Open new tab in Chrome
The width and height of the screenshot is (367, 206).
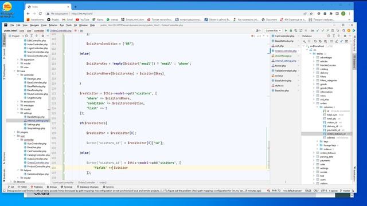pyautogui.click(x=75, y=7)
